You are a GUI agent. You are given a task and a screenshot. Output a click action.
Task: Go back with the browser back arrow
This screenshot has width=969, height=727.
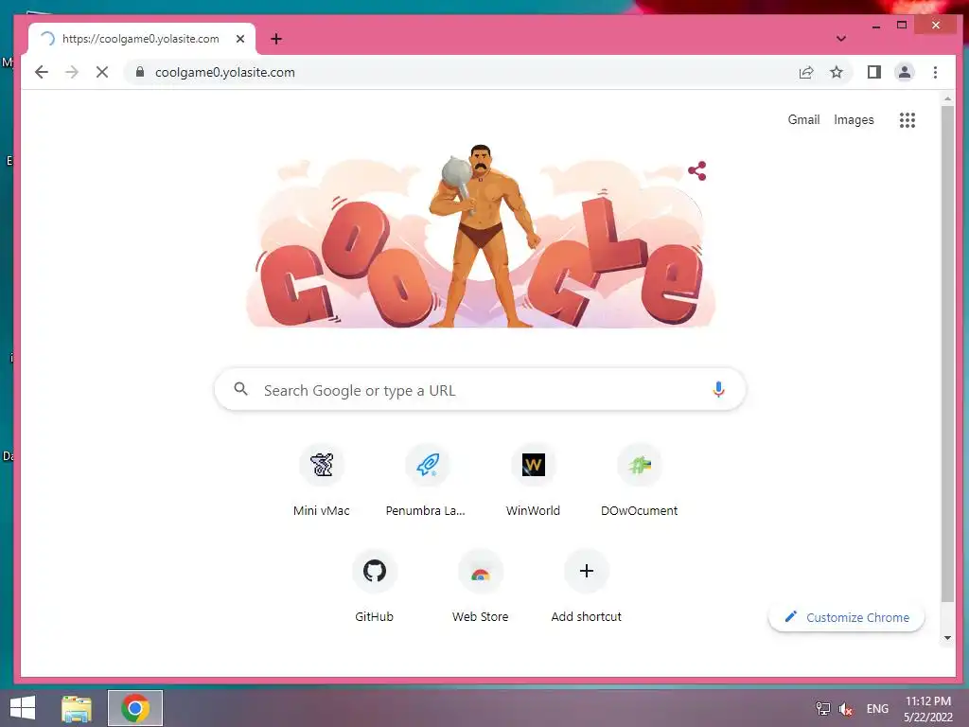coord(42,72)
